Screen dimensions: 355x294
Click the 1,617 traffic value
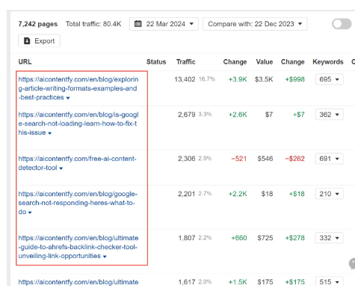(x=187, y=282)
